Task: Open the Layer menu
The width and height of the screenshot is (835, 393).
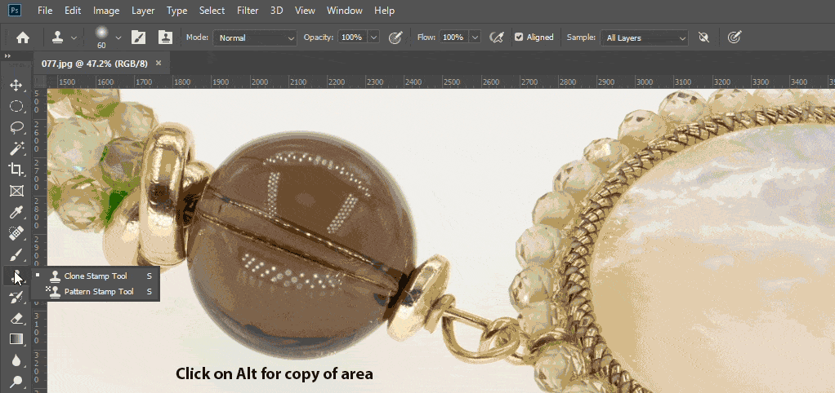Action: tap(143, 11)
